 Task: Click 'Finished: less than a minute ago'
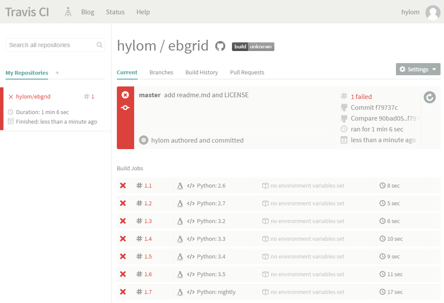point(56,121)
